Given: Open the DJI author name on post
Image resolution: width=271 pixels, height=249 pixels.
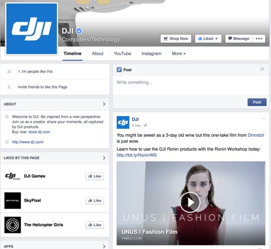Looking at the screenshot, I should click(135, 119).
